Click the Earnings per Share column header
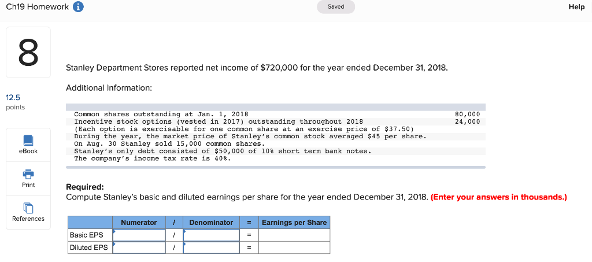 pos(294,222)
